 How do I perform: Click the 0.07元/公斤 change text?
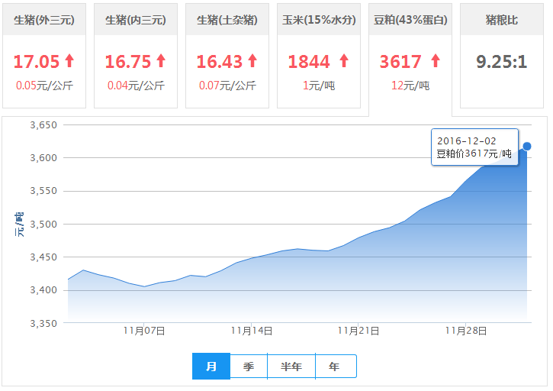coord(227,85)
